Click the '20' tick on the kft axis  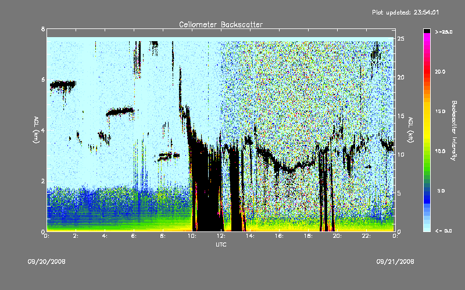[400, 78]
